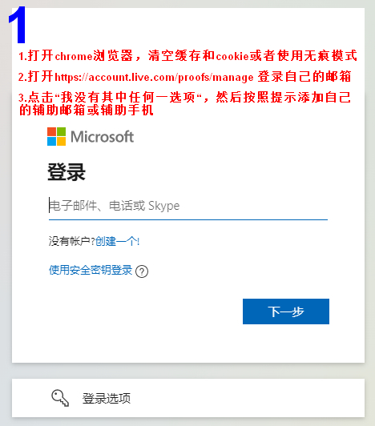Click the key icon beside 登录选项
This screenshot has height=426, width=375.
pos(60,398)
